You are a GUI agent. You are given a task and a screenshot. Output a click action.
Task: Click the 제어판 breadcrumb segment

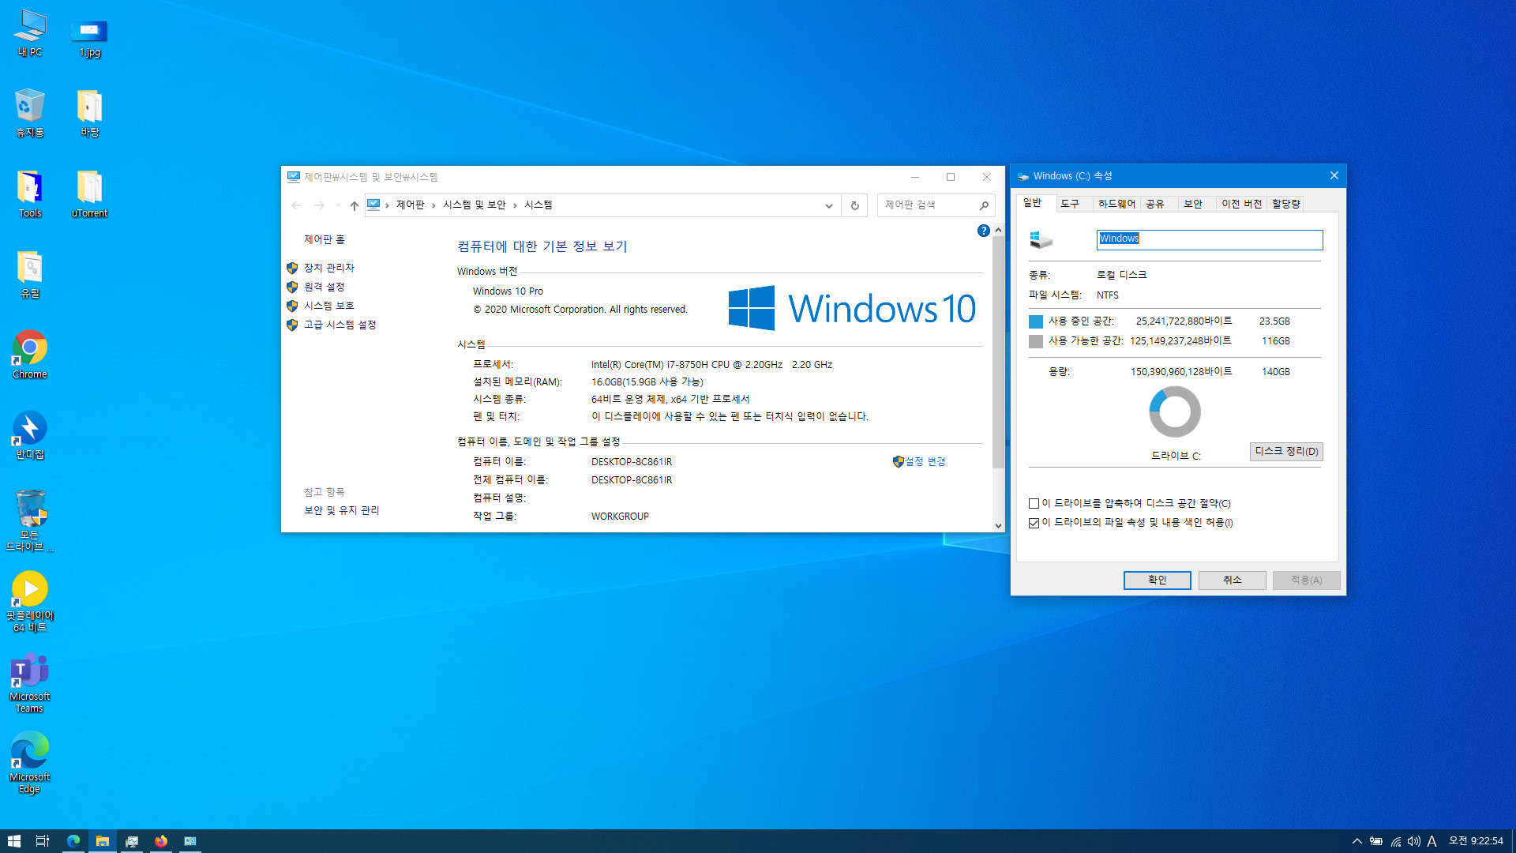pos(410,205)
